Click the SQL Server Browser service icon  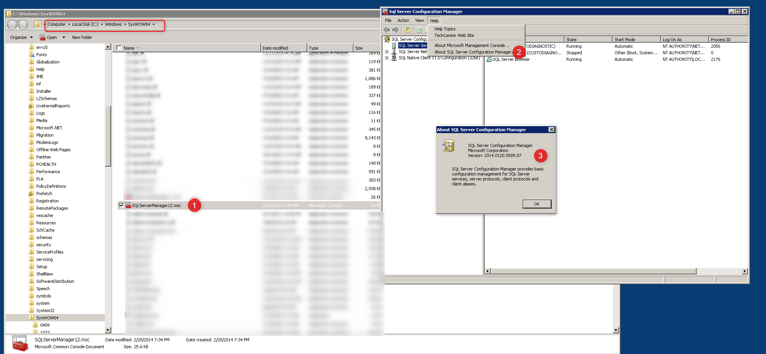[490, 59]
